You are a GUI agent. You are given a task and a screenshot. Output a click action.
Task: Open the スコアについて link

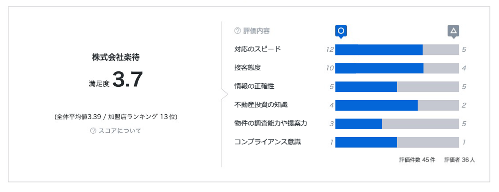coord(120,131)
